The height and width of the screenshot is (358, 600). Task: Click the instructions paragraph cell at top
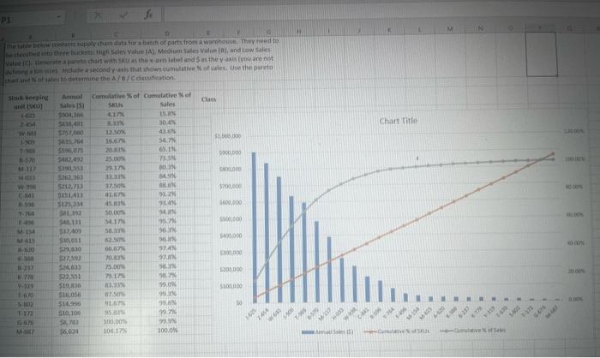[x=141, y=60]
